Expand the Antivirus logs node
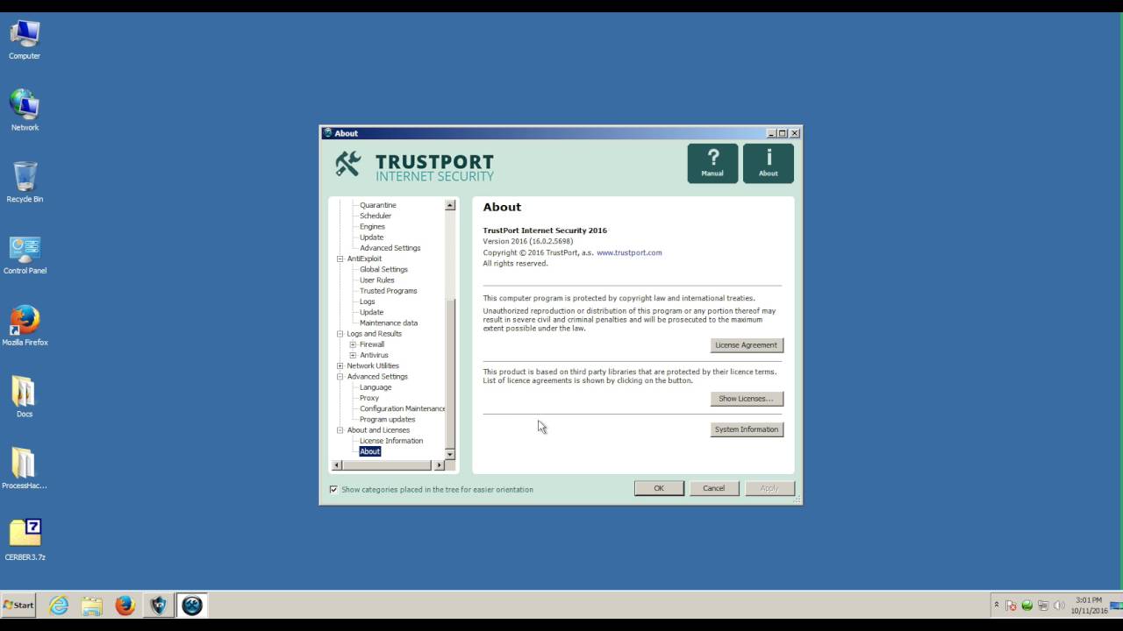1123x631 pixels. click(x=353, y=355)
